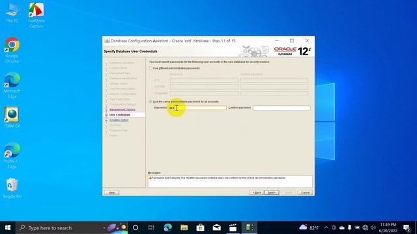Open network globe icon in system tray

366,227
